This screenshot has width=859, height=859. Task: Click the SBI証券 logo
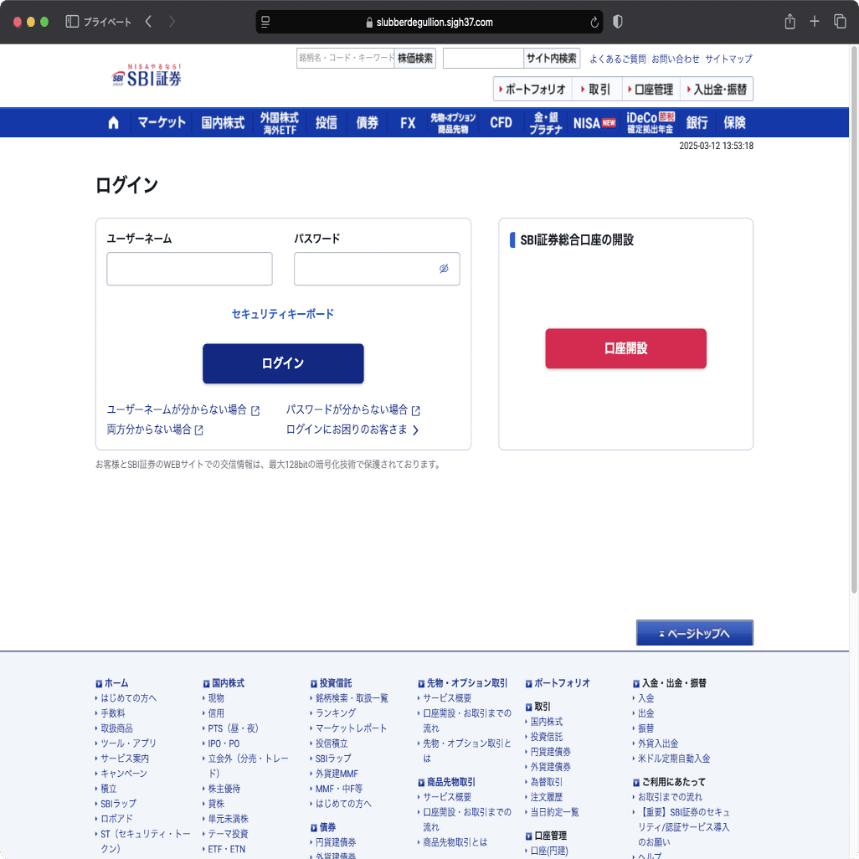point(146,75)
